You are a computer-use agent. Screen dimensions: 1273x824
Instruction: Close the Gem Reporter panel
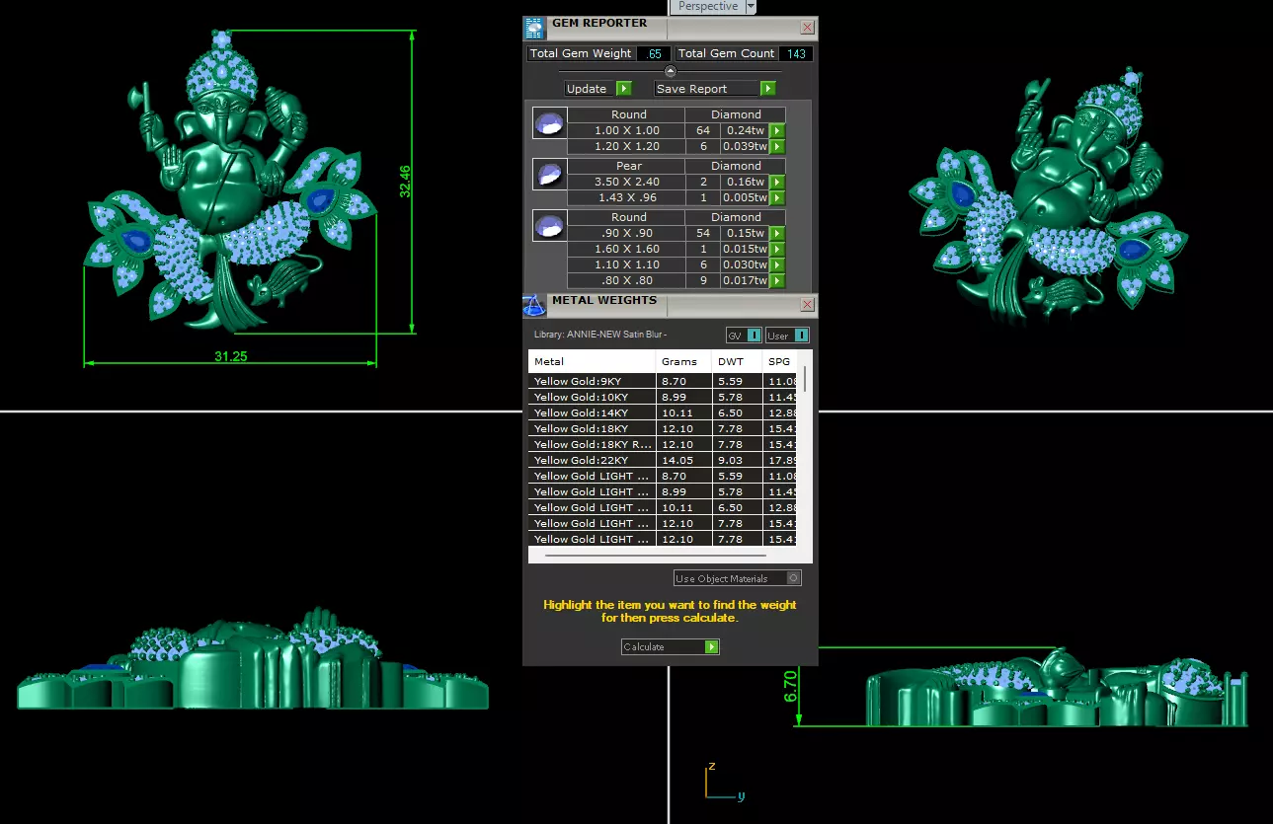click(807, 28)
